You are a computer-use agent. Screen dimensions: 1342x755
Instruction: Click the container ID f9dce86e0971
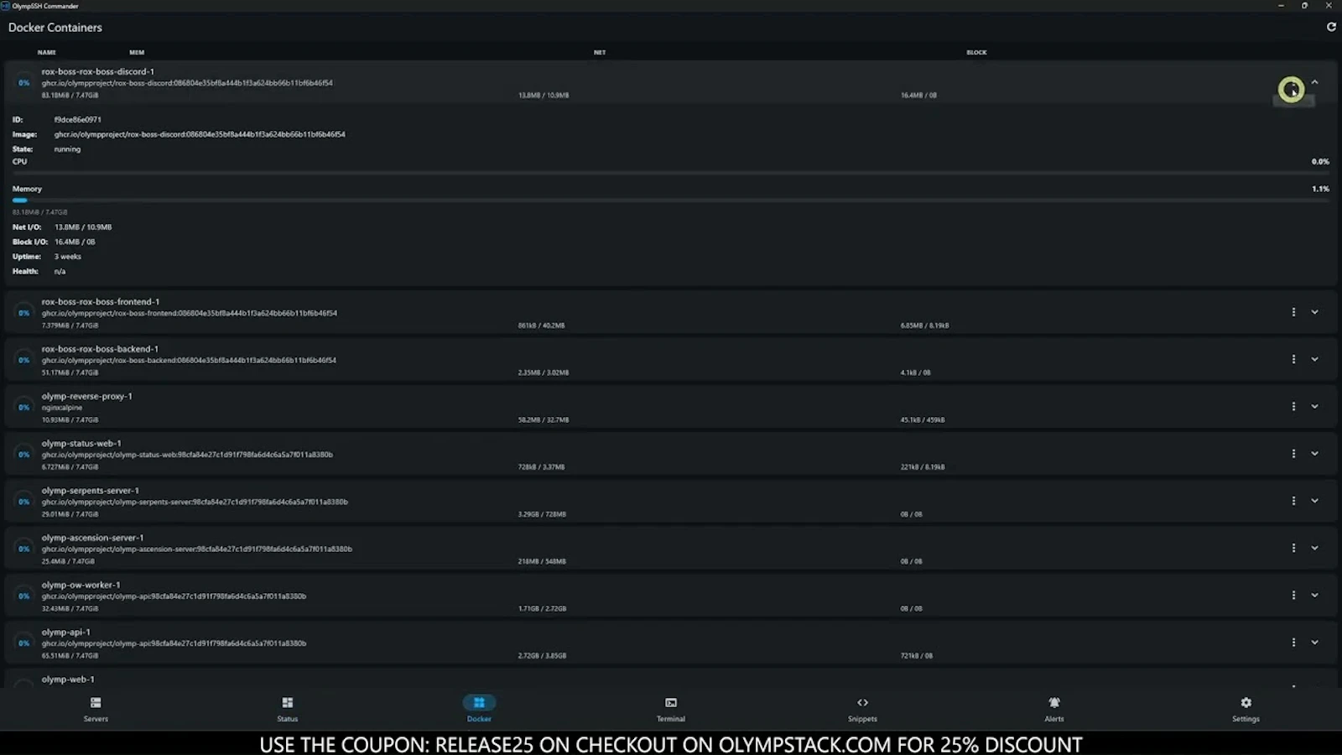click(x=77, y=119)
